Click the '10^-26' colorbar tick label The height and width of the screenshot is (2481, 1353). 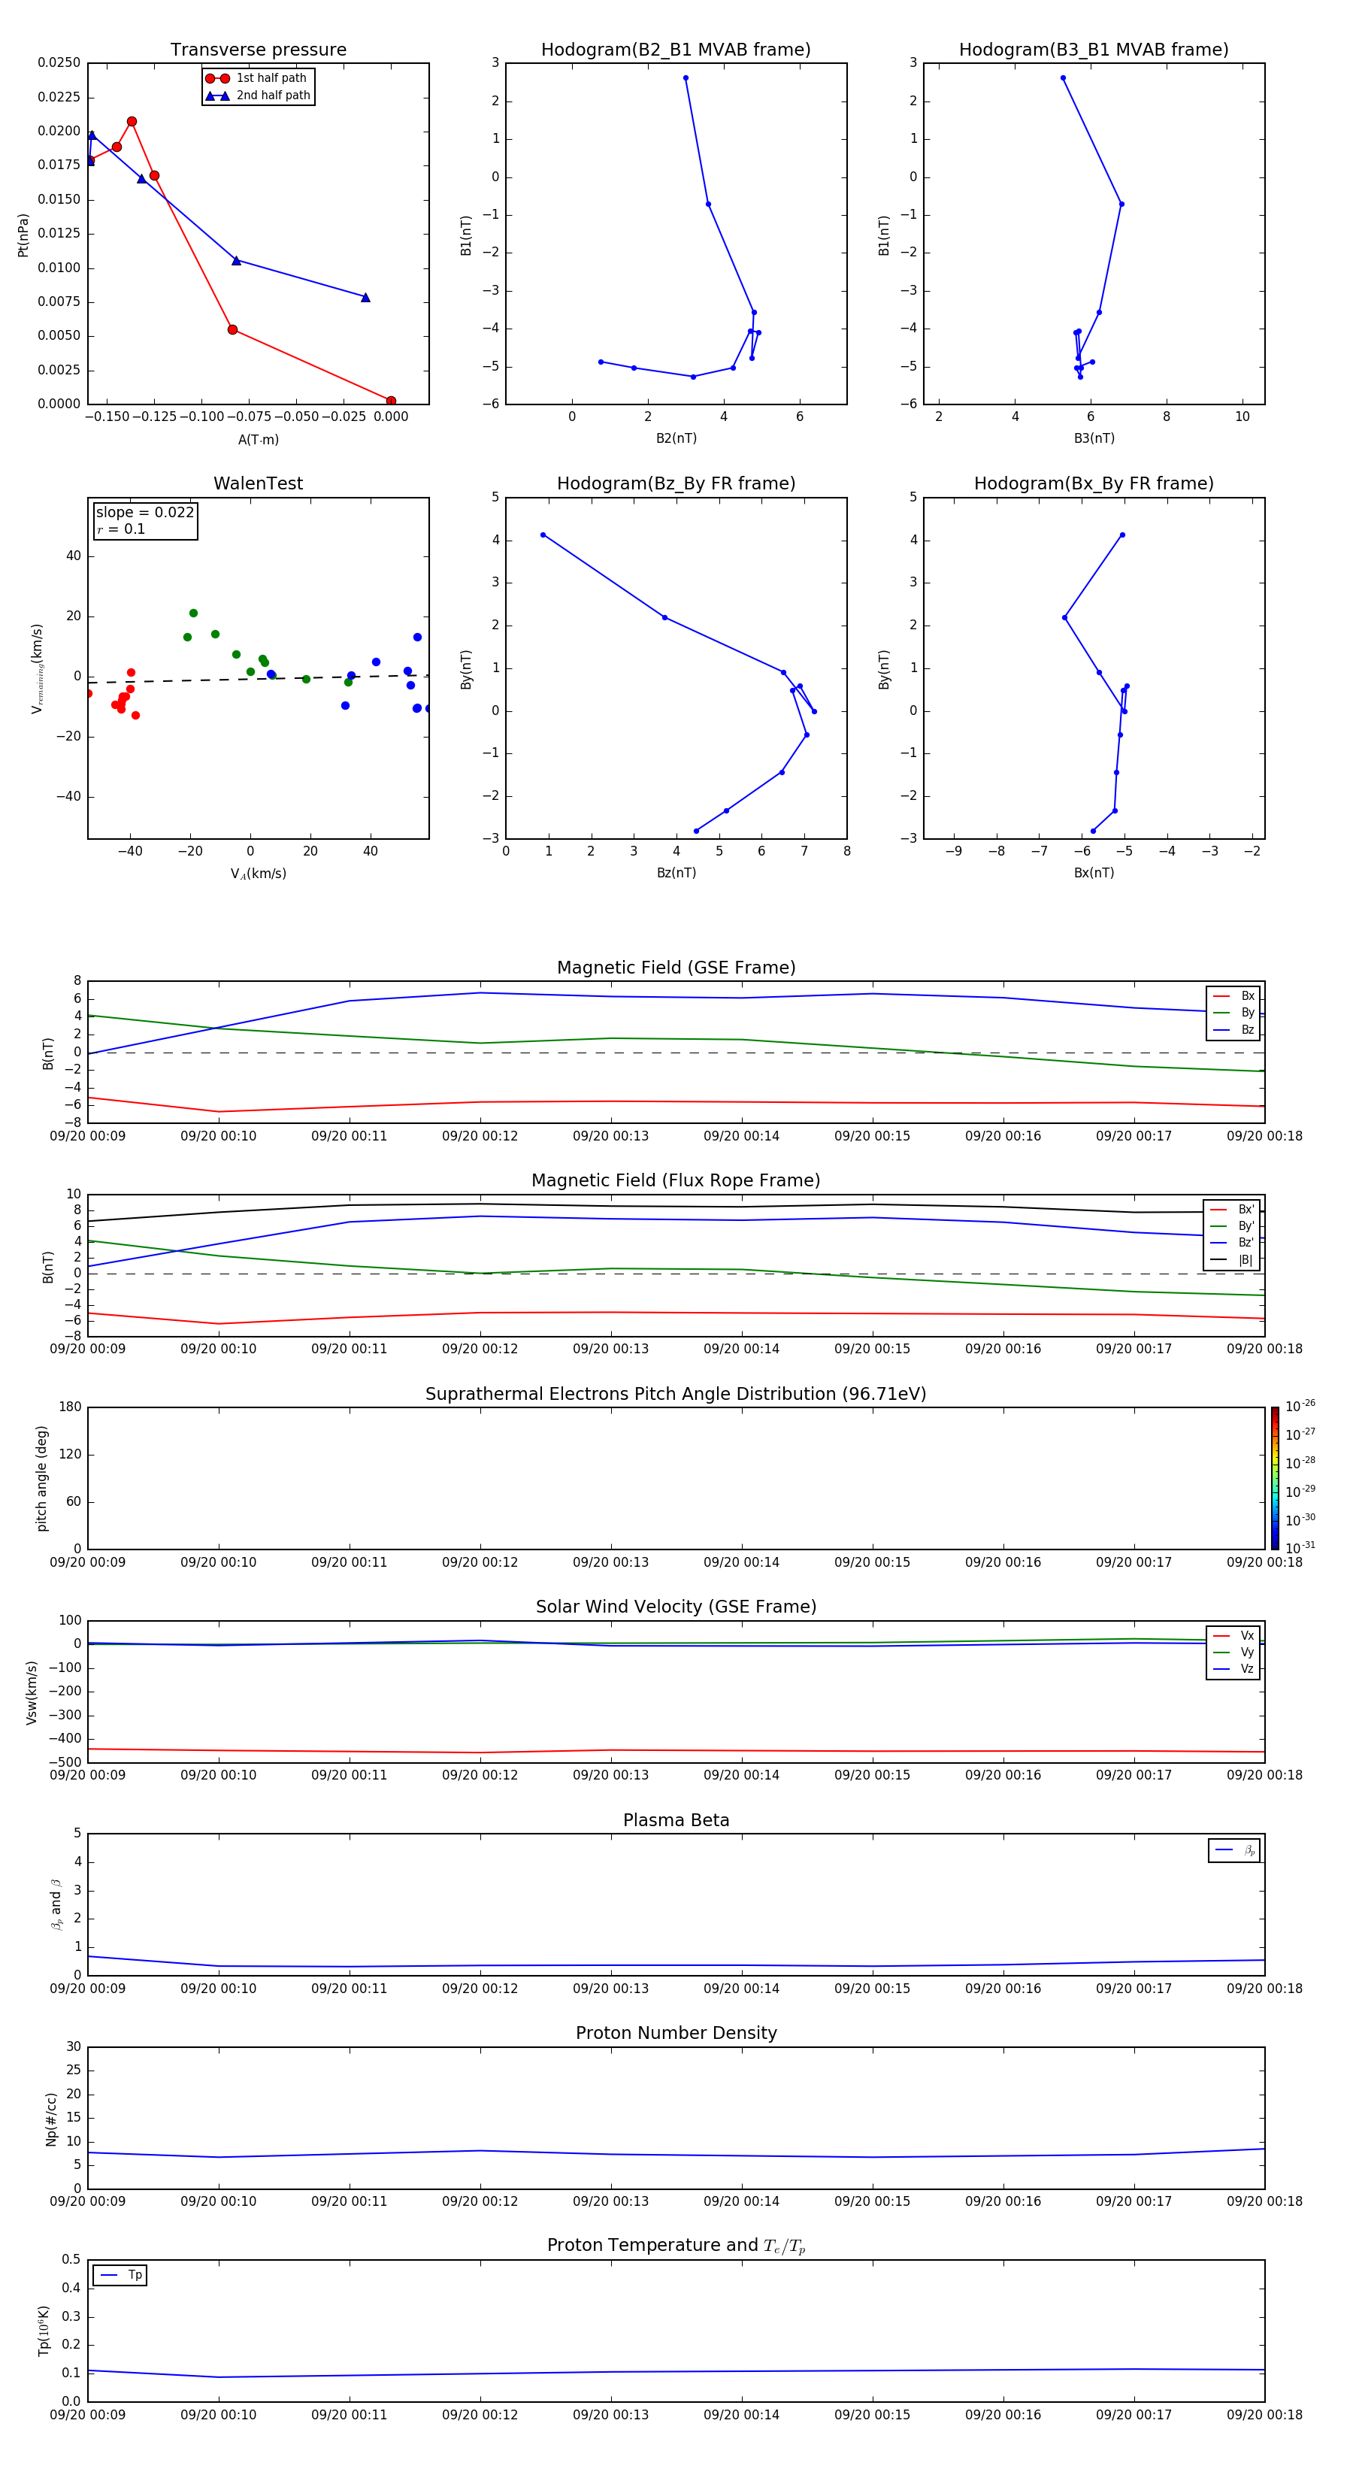(1301, 1406)
